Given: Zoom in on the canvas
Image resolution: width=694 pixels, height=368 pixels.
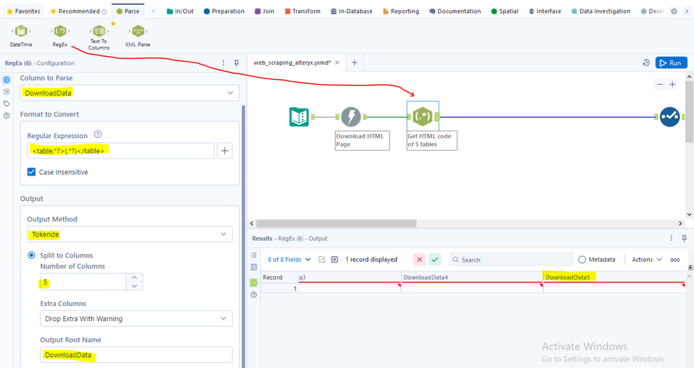Looking at the screenshot, I should click(672, 85).
